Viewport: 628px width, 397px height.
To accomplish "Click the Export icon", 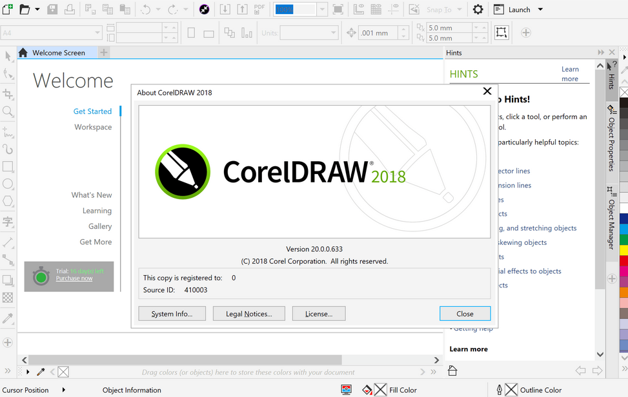I will [x=242, y=10].
